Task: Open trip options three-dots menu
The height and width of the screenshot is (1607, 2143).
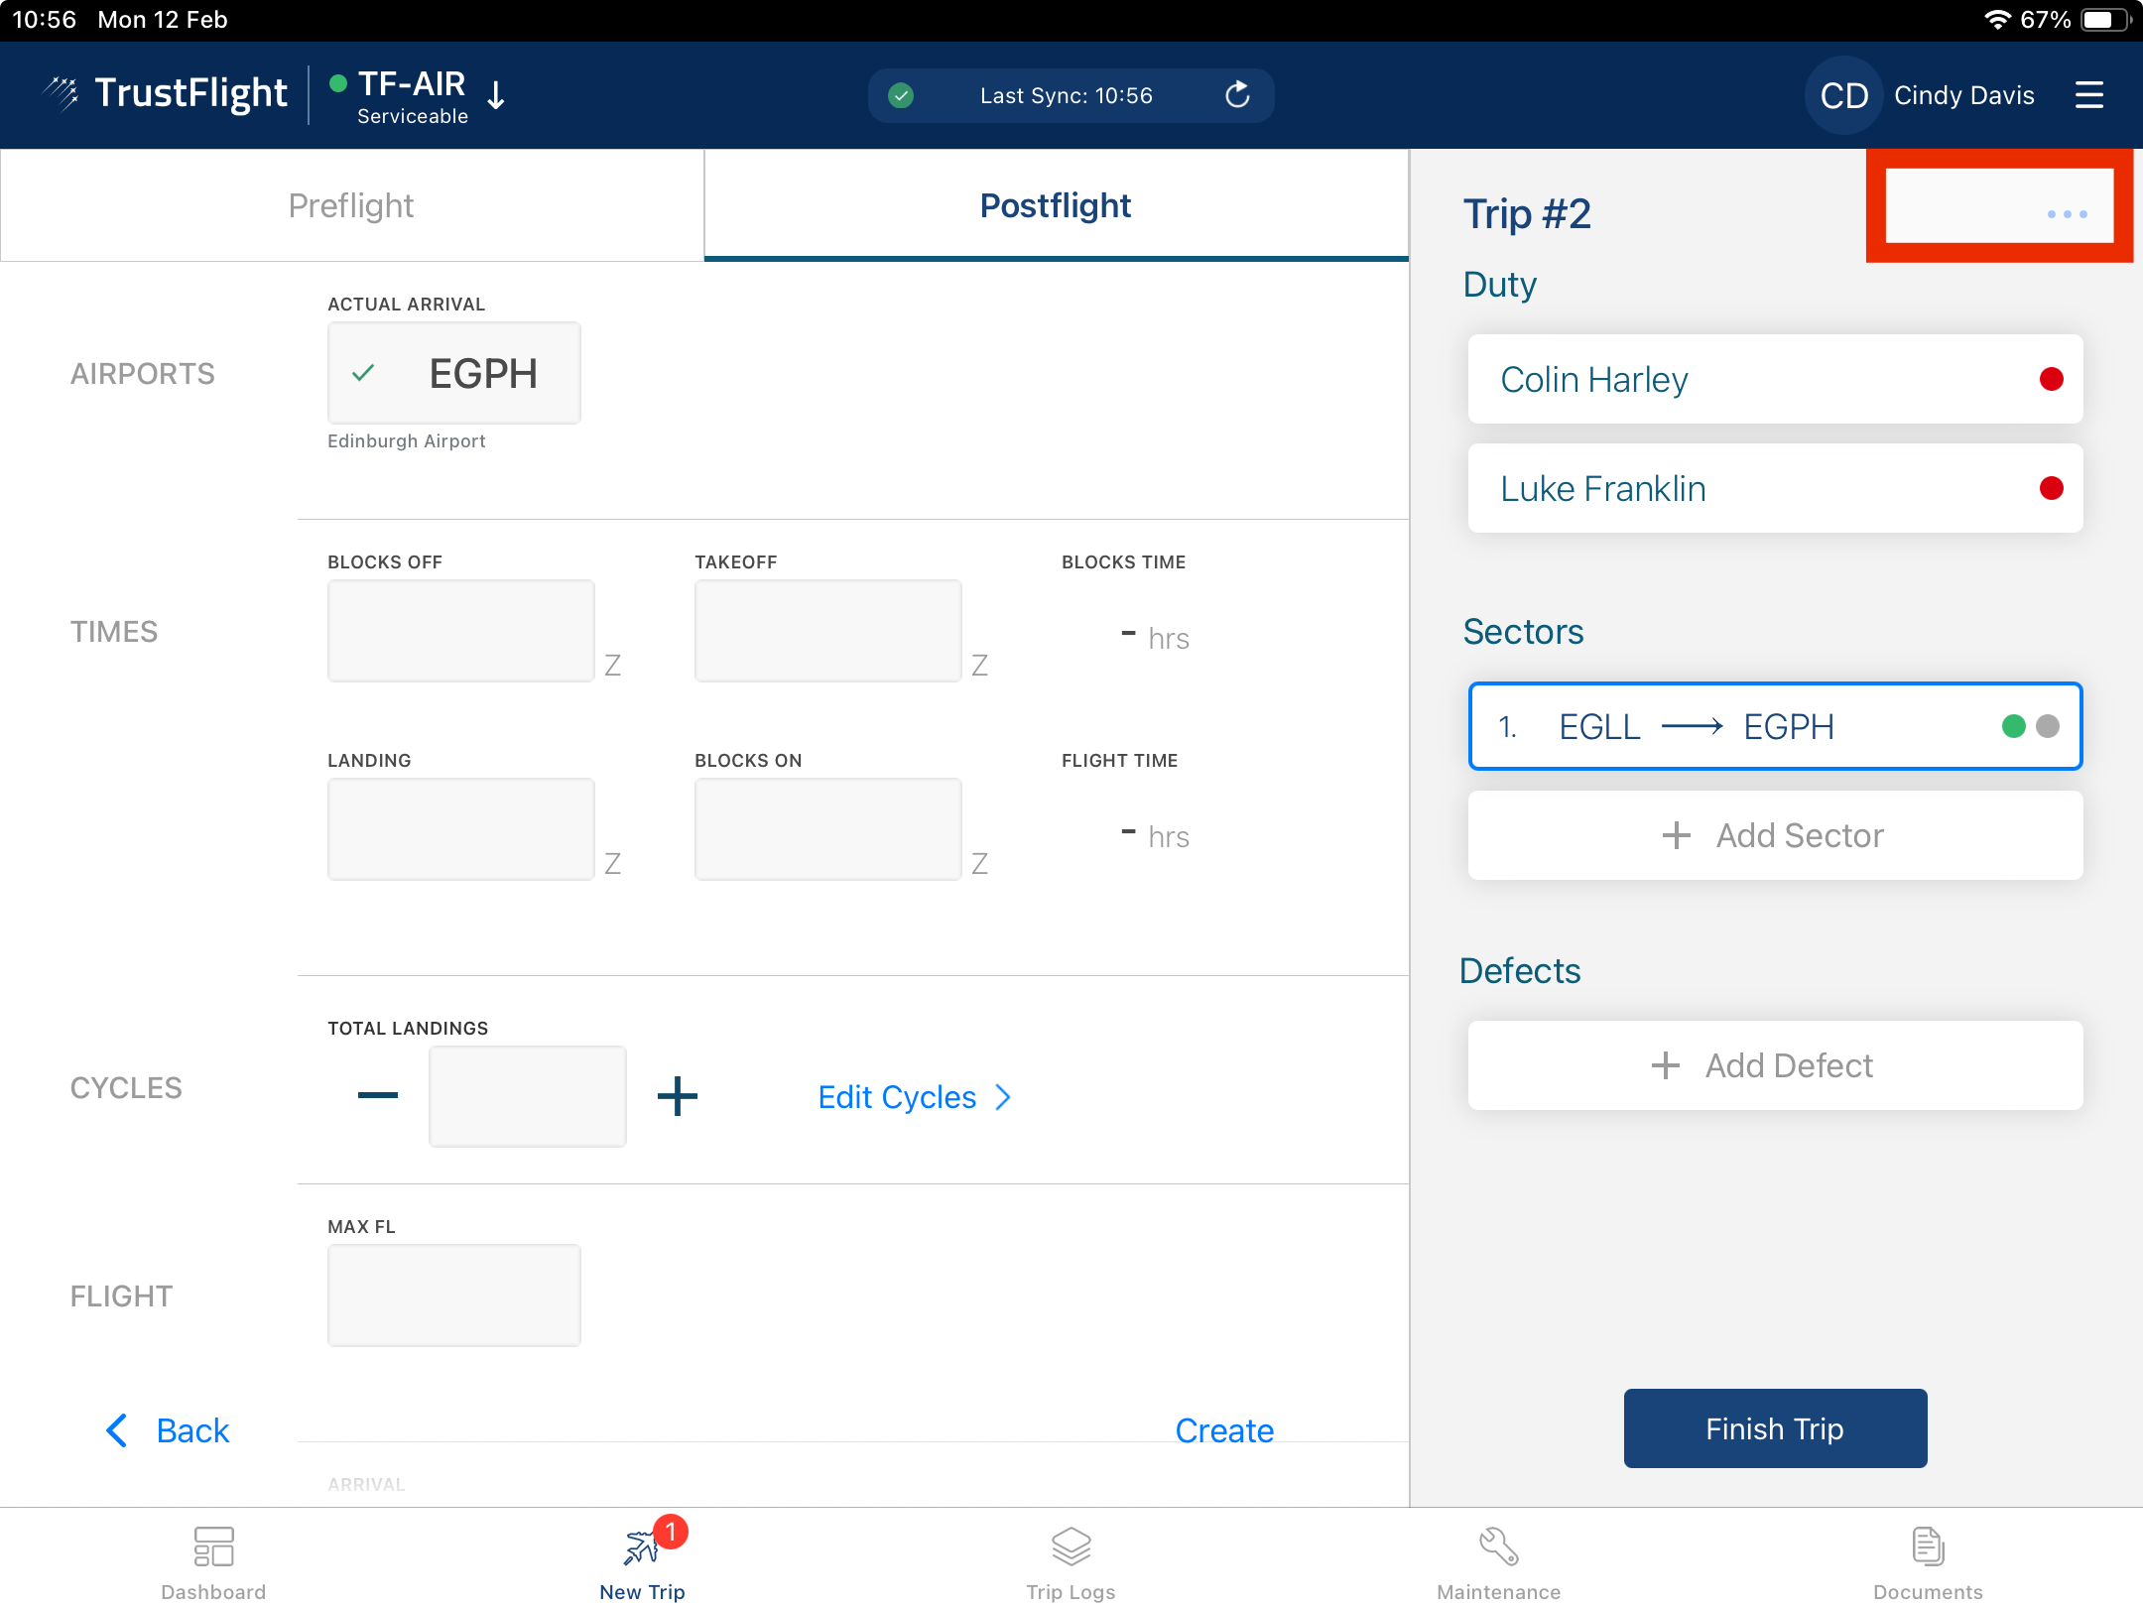Action: tap(2067, 214)
